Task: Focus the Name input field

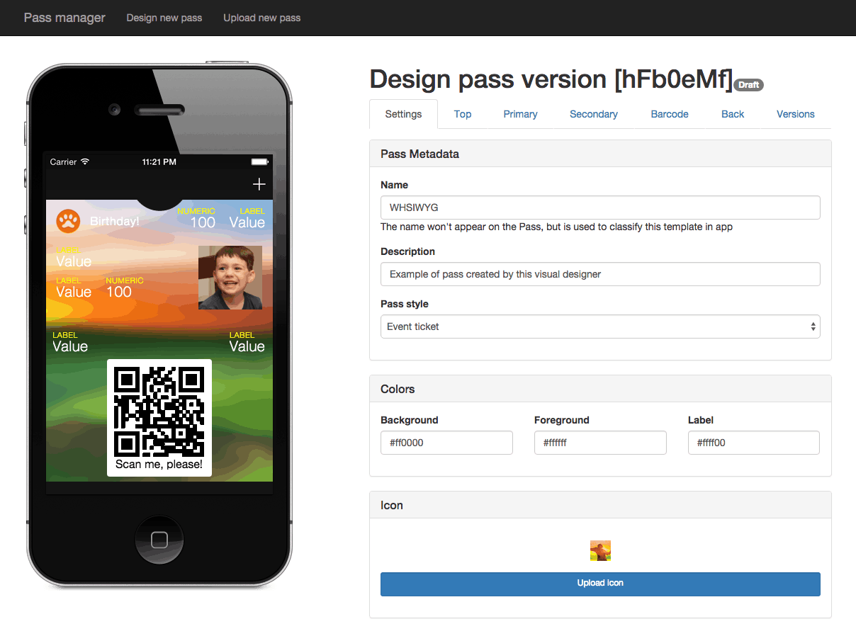Action: point(600,208)
